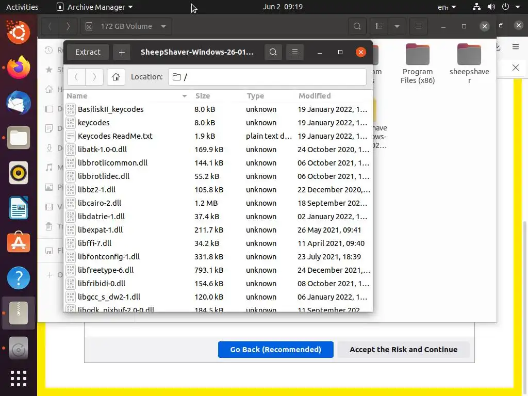Image resolution: width=528 pixels, height=396 pixels.
Task: Go back with archive location back arrow
Action: click(76, 77)
